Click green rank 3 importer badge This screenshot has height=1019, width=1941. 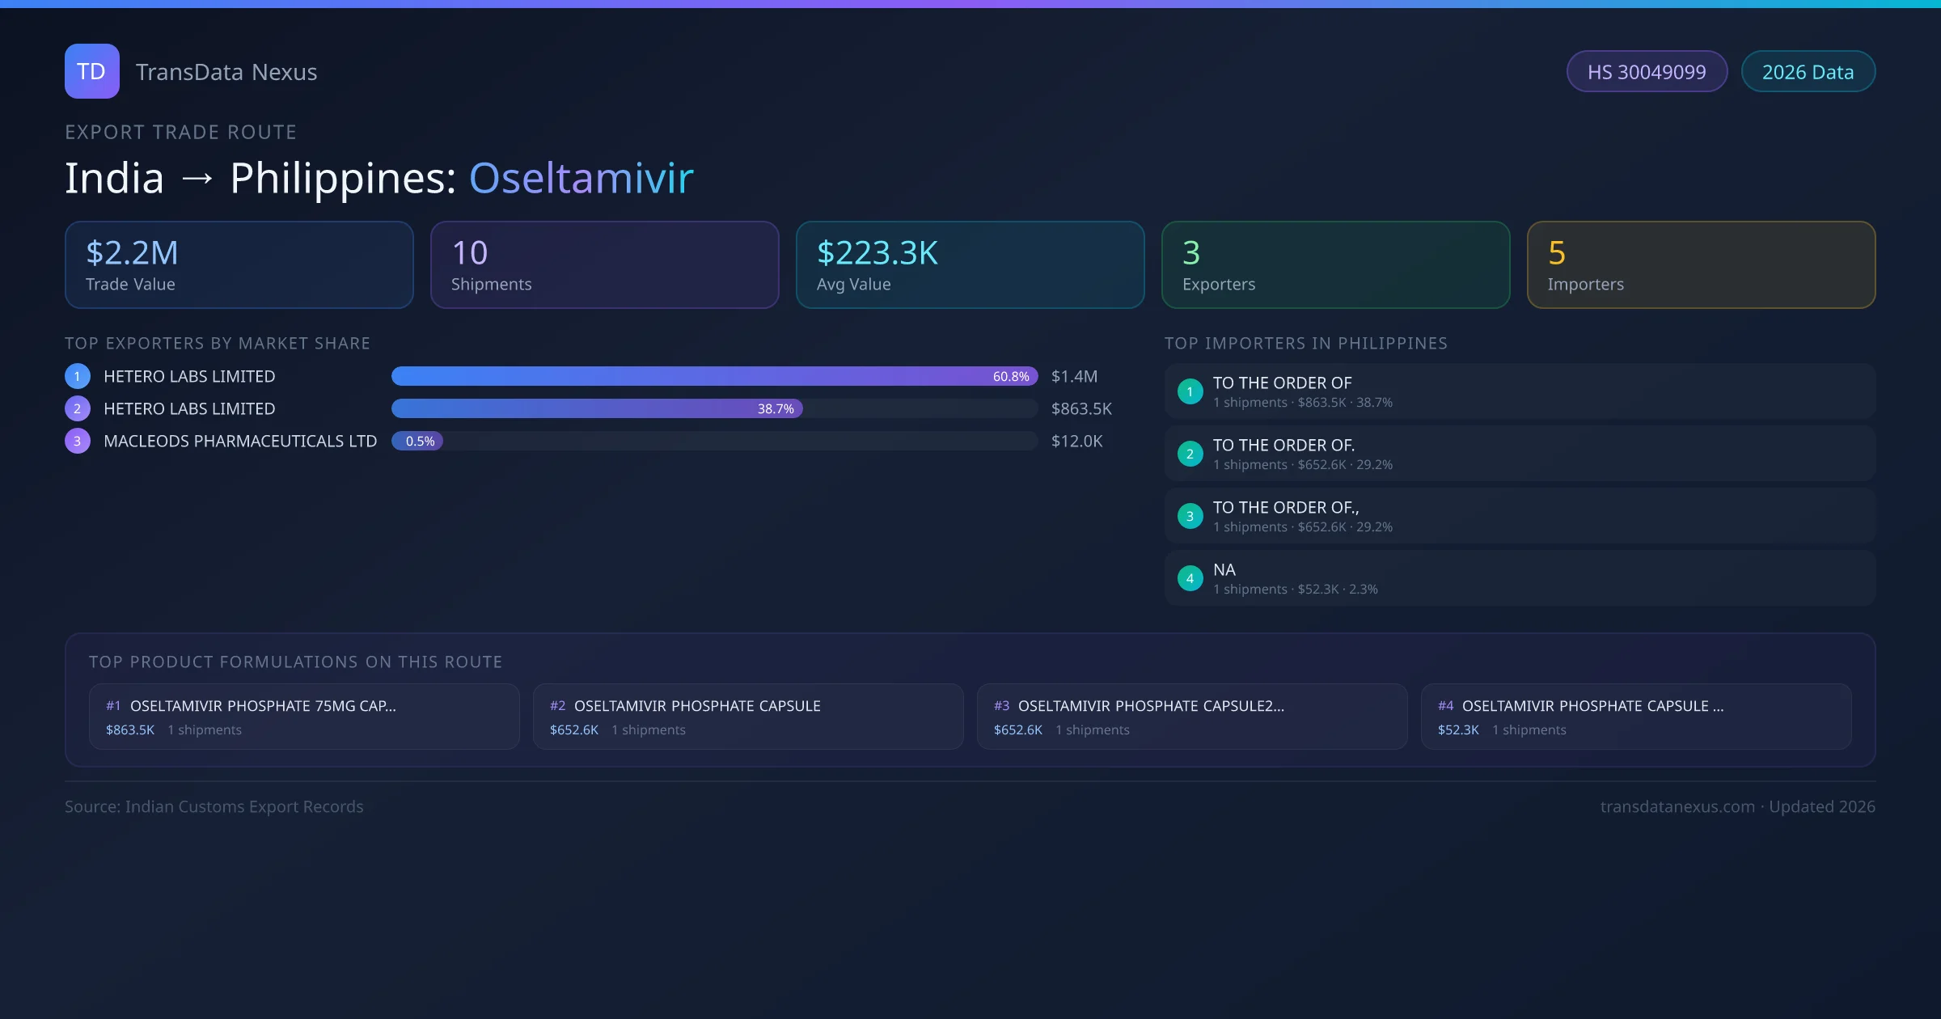tap(1190, 516)
